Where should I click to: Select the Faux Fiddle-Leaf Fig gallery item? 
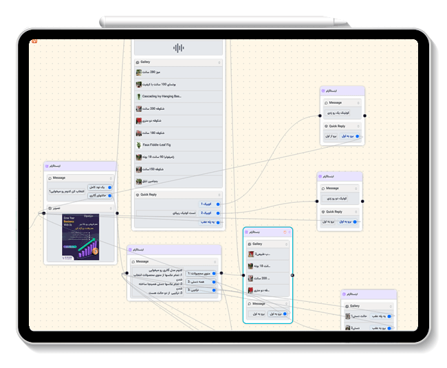click(x=178, y=144)
